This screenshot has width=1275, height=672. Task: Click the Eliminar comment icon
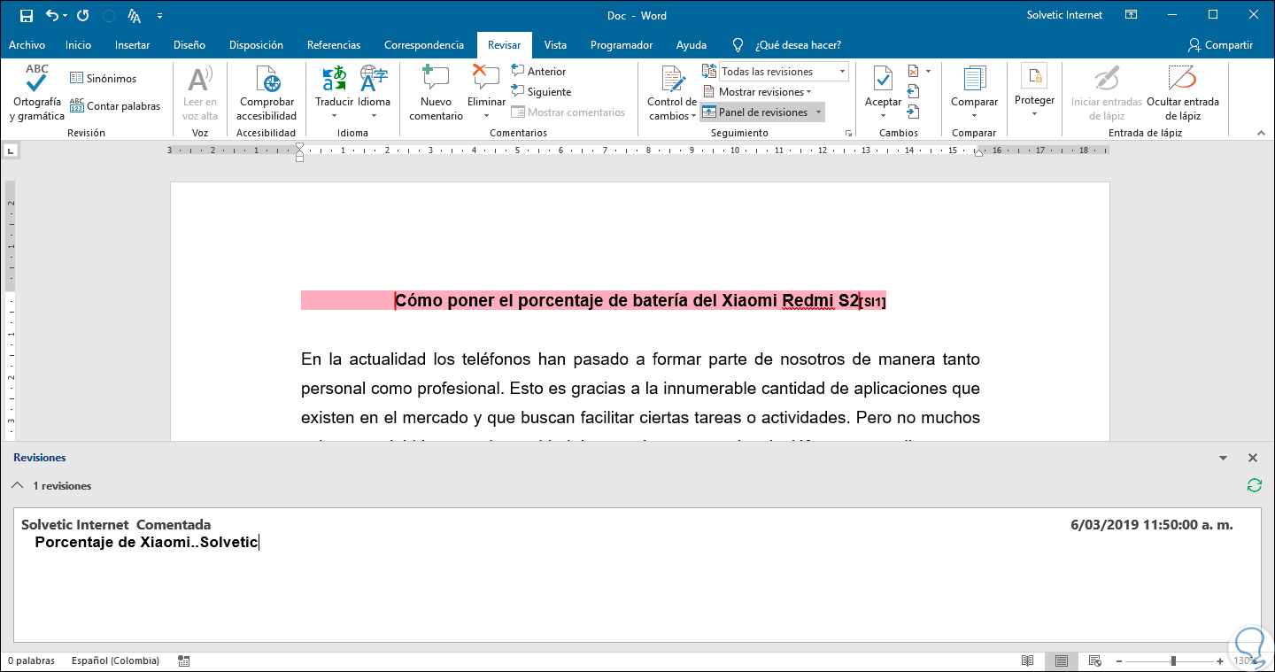486,80
